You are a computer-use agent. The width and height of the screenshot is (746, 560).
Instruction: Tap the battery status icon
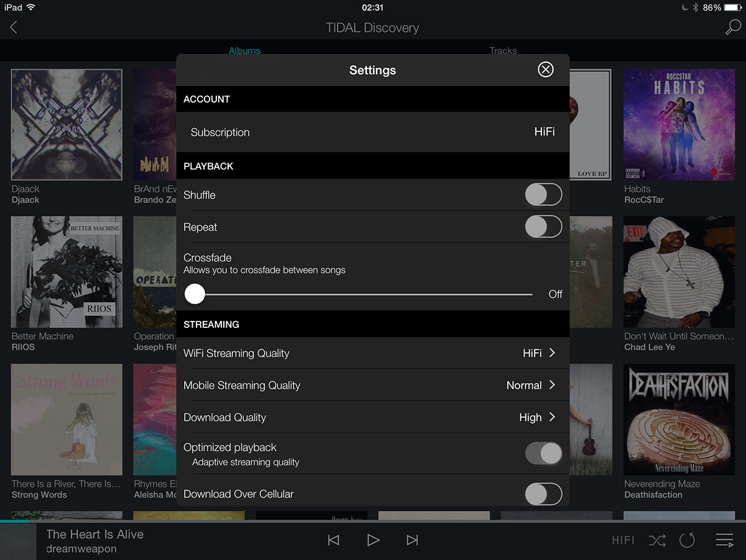pyautogui.click(x=732, y=7)
